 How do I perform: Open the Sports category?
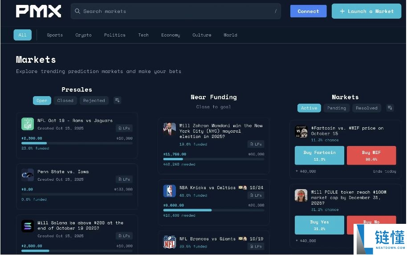click(55, 35)
